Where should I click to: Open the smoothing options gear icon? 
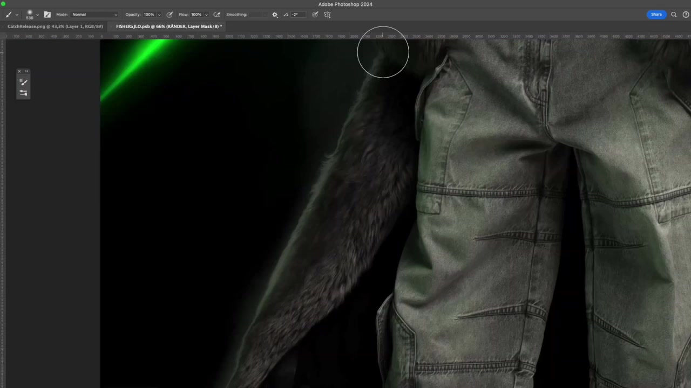coord(275,15)
